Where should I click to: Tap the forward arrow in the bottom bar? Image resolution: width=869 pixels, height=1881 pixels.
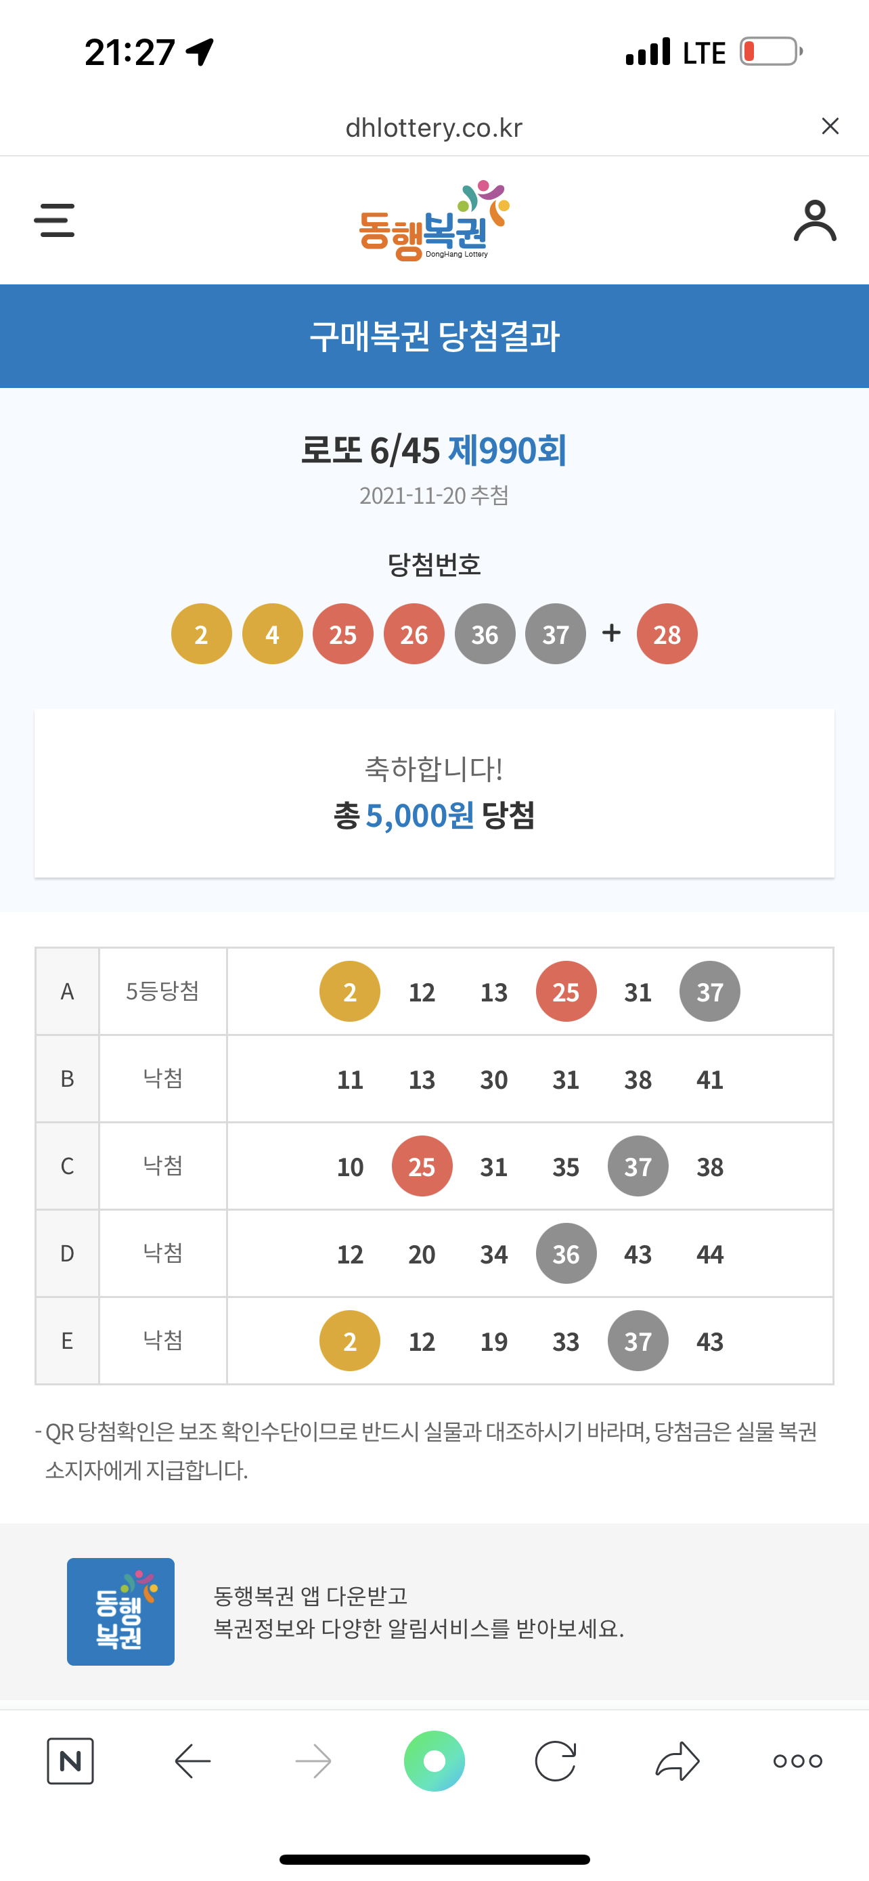(x=314, y=1760)
